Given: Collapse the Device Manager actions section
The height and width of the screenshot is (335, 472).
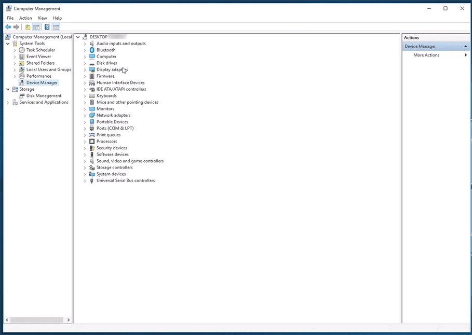Looking at the screenshot, I should 466,46.
